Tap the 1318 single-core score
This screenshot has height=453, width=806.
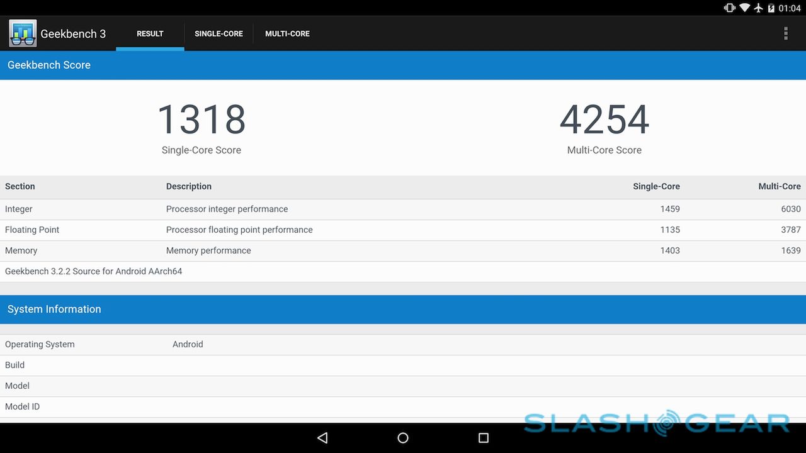[201, 120]
